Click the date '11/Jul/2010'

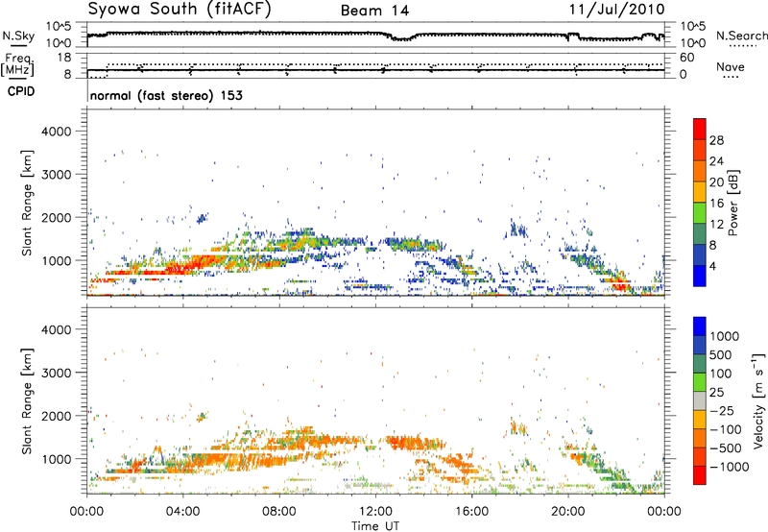tap(616, 10)
